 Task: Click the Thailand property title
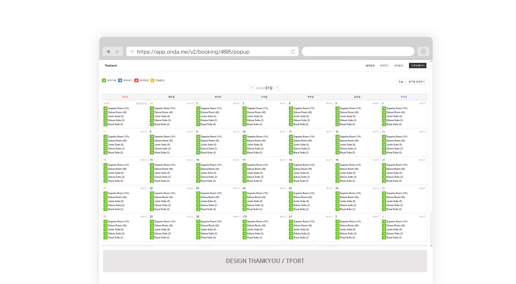[111, 66]
